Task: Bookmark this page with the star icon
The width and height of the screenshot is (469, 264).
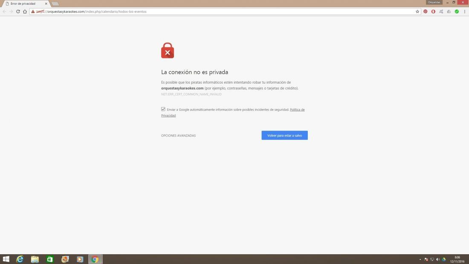Action: pos(417,12)
